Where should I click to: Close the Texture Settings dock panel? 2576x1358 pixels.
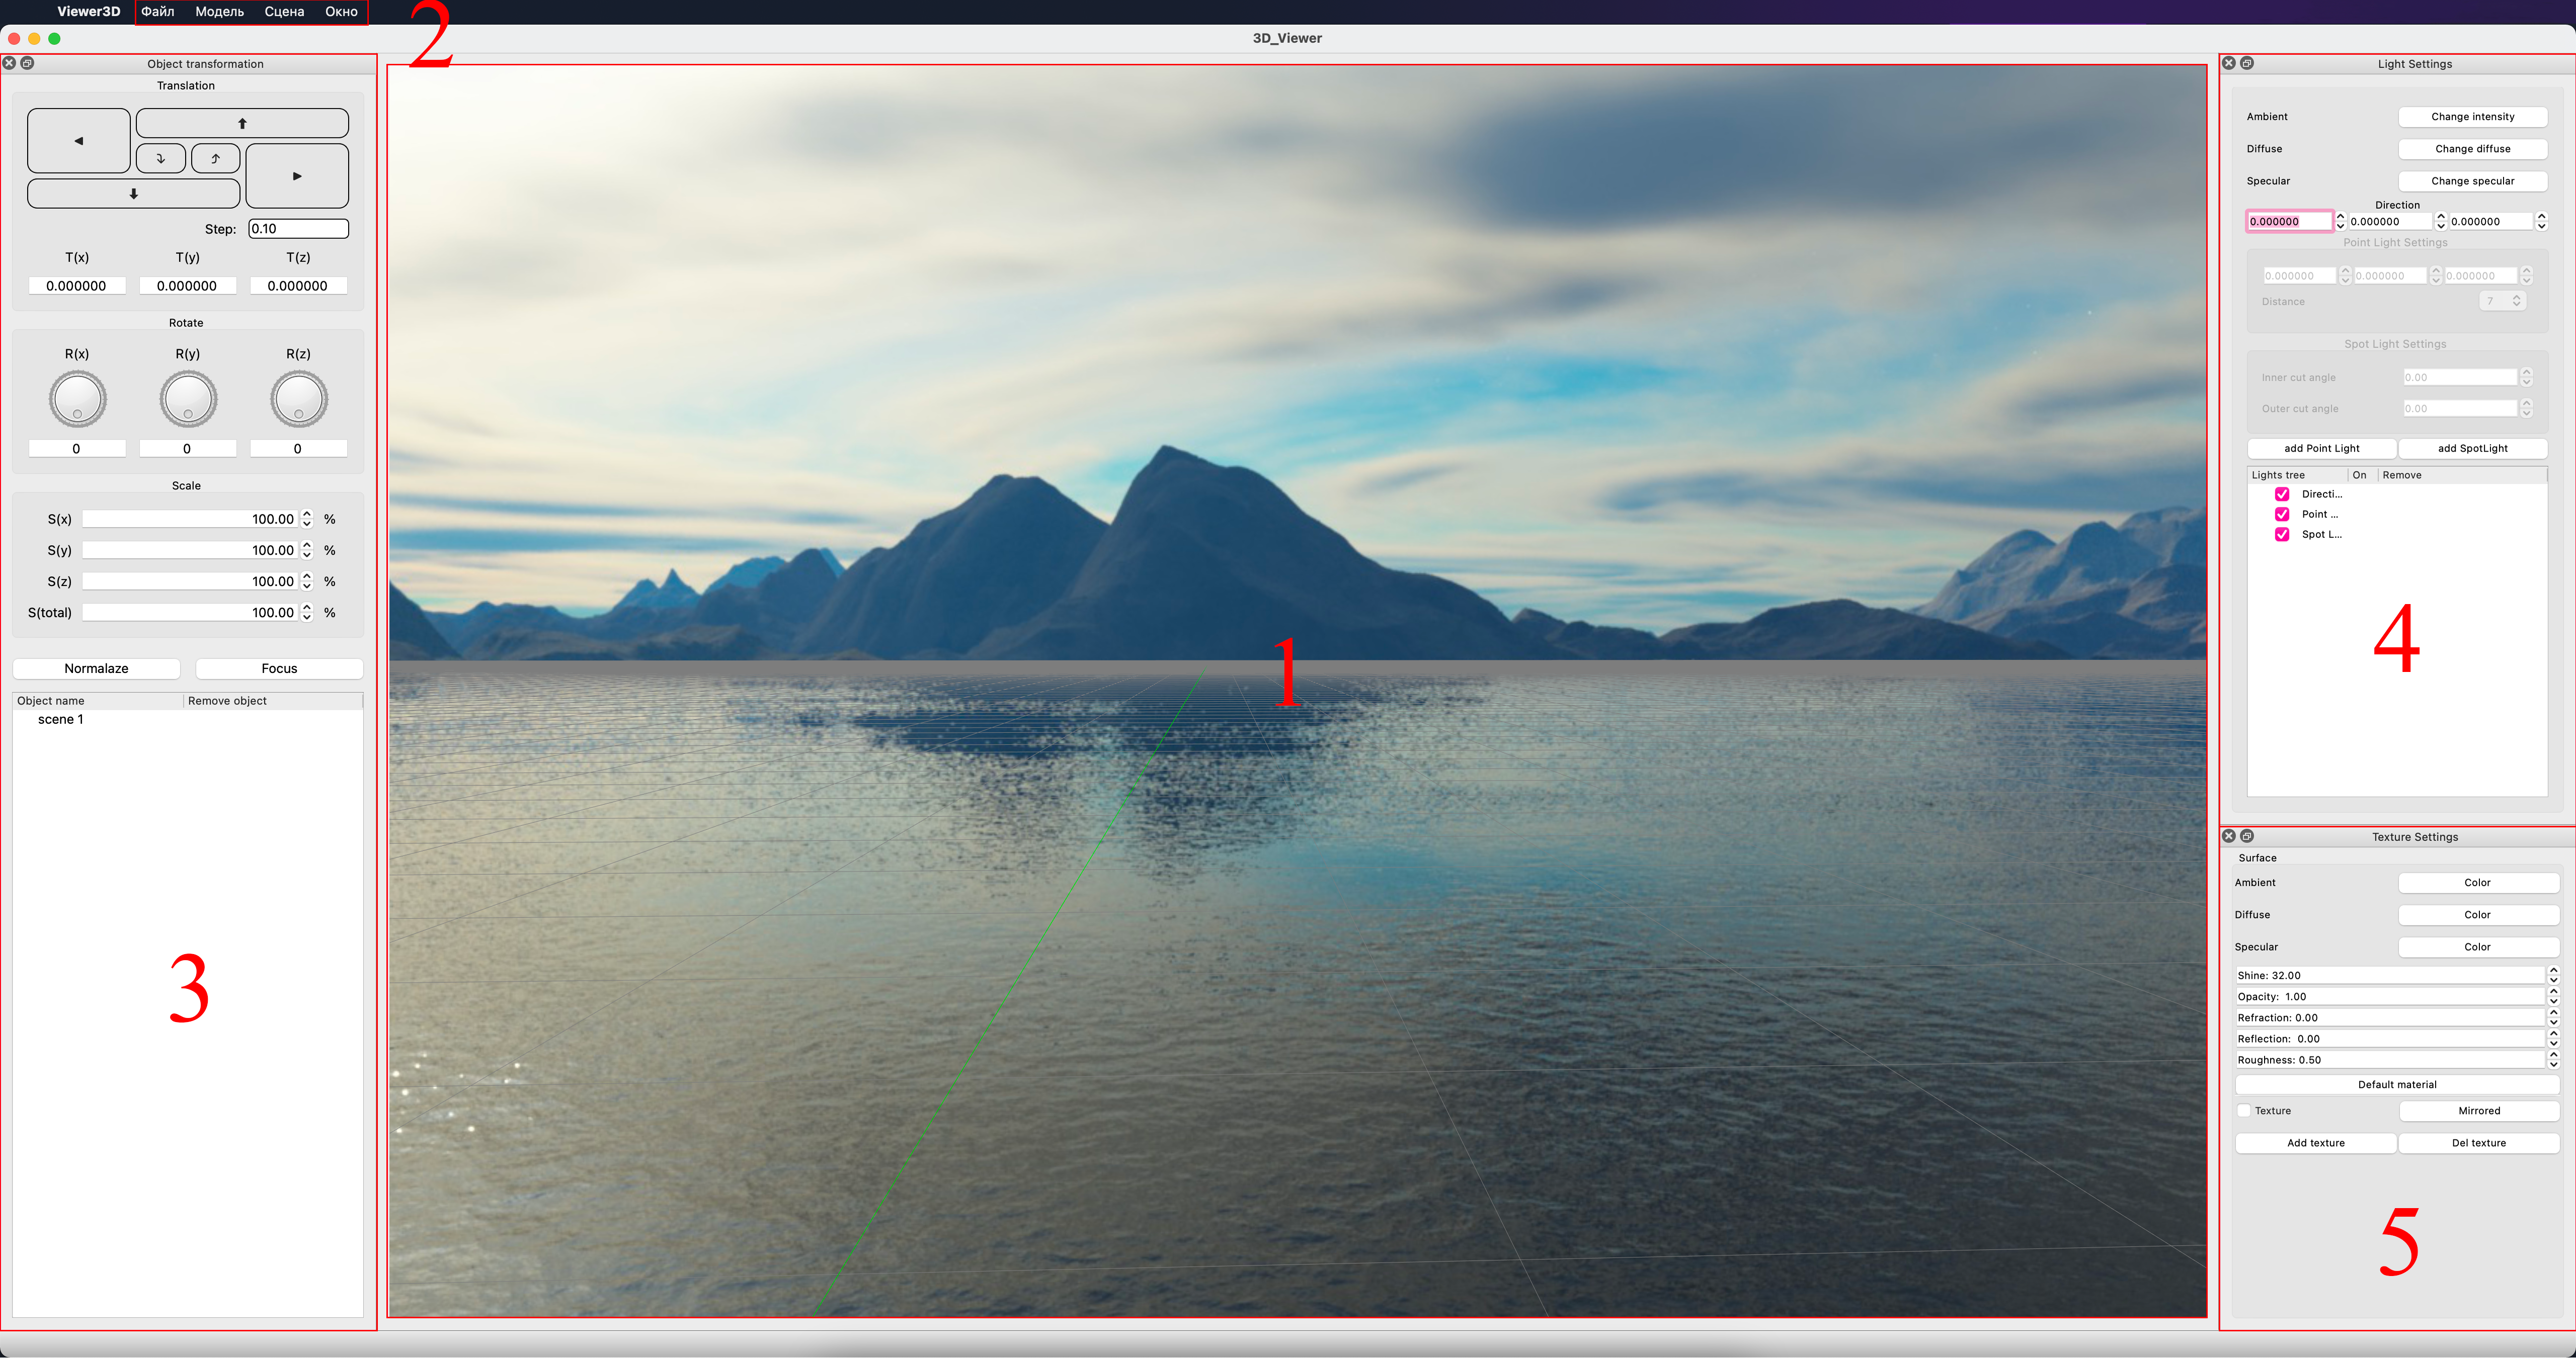(x=2229, y=836)
